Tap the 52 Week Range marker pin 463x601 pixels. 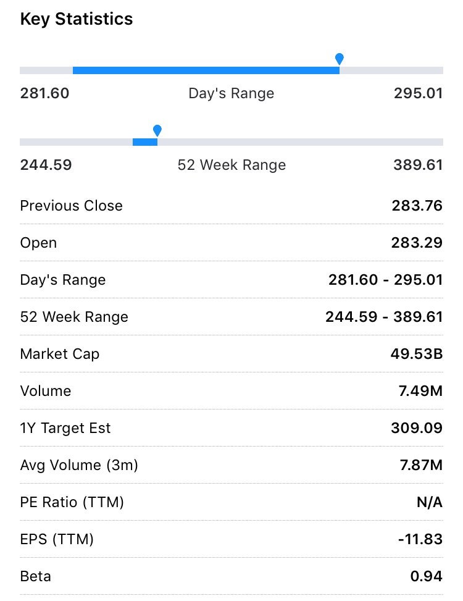point(157,131)
